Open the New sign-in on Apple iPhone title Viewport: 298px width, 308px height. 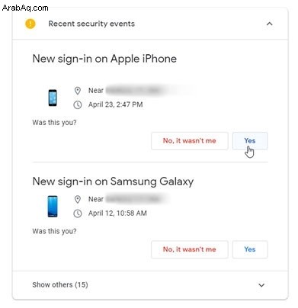104,59
